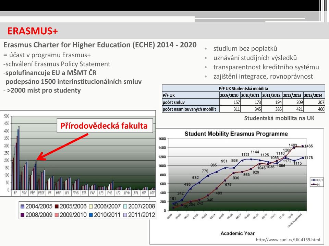Image resolution: width=329 pixels, height=246 pixels.
Task: Select the 'Přírodovědecká fakulta' label box
Action: (105, 126)
